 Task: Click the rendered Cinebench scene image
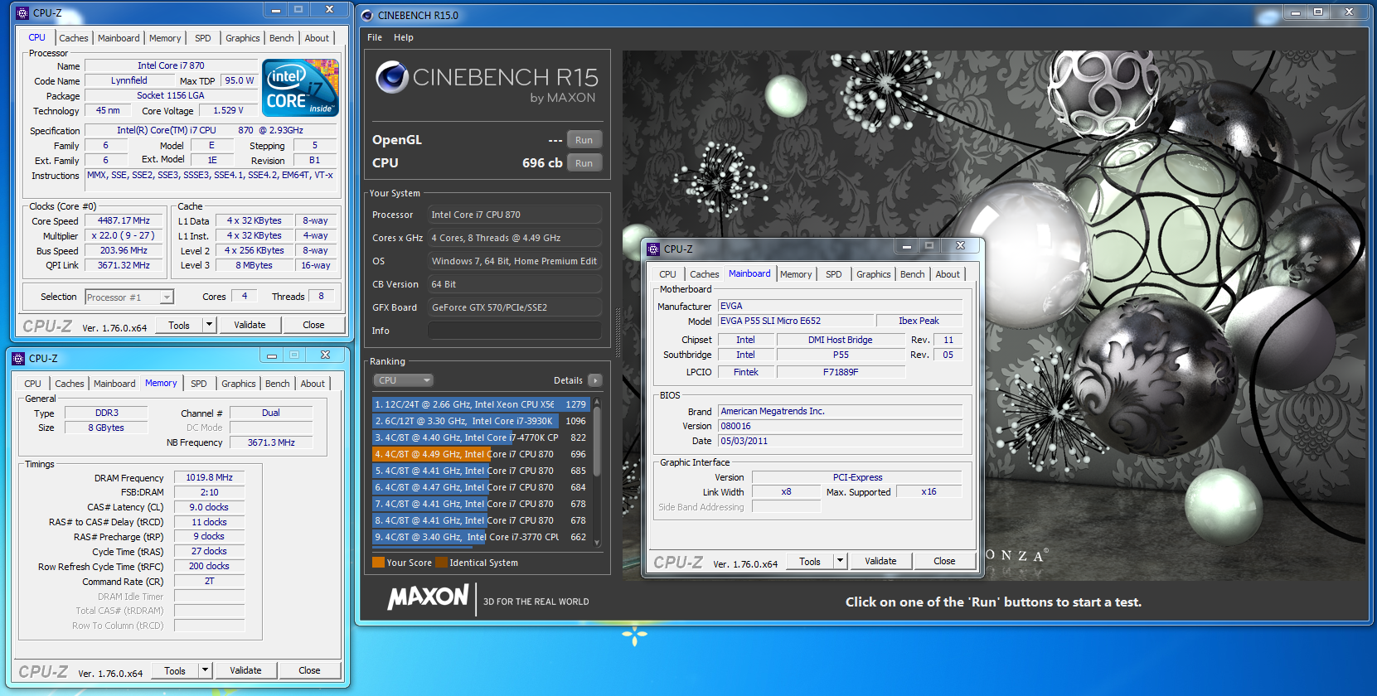995,315
